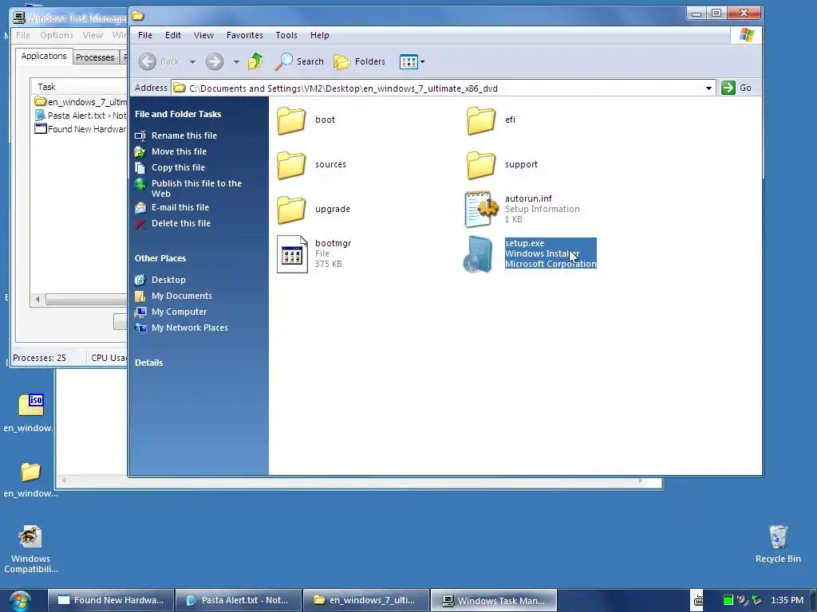Expand the Back history dropdown arrow
Image resolution: width=817 pixels, height=612 pixels.
pos(192,62)
